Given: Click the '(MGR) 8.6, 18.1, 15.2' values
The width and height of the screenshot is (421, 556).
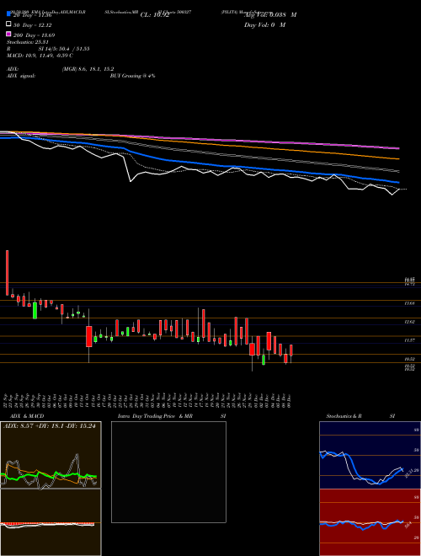Looking at the screenshot, I should 88,69.
